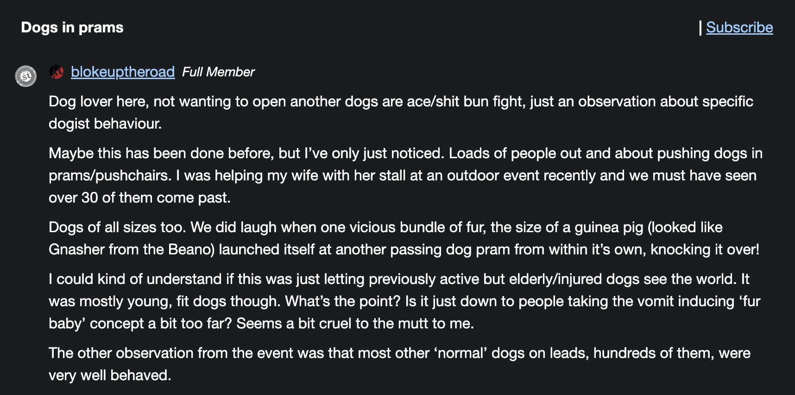Open the blokeuptheroad profile link
This screenshot has width=795, height=395.
pos(123,72)
